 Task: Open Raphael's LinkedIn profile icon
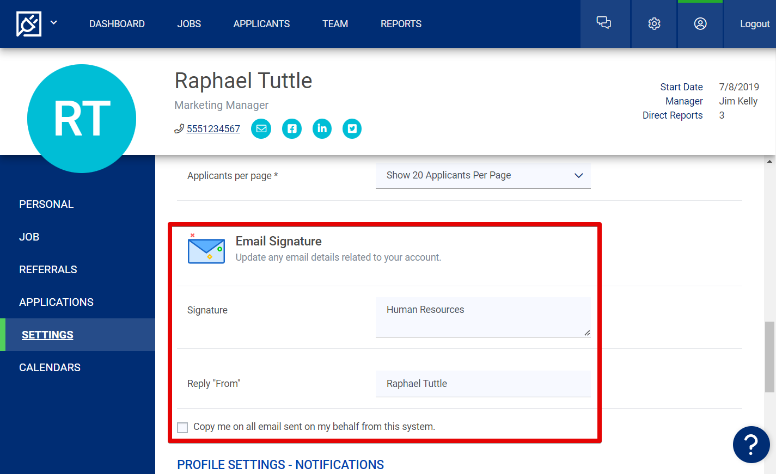coord(322,128)
